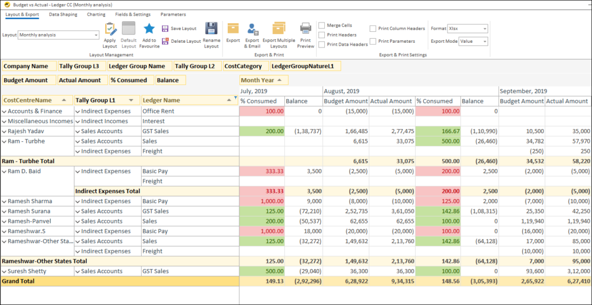This screenshot has width=592, height=305.
Task: Enable the Merge Cells checkbox
Action: [x=322, y=25]
